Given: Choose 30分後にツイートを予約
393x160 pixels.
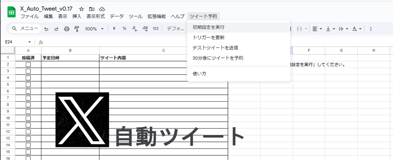Looking at the screenshot, I should (x=239, y=58).
